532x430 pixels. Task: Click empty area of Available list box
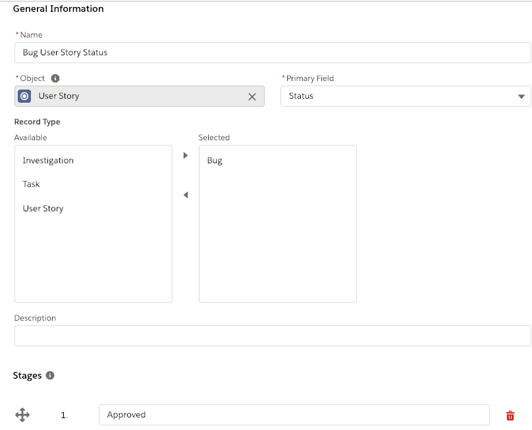93,259
